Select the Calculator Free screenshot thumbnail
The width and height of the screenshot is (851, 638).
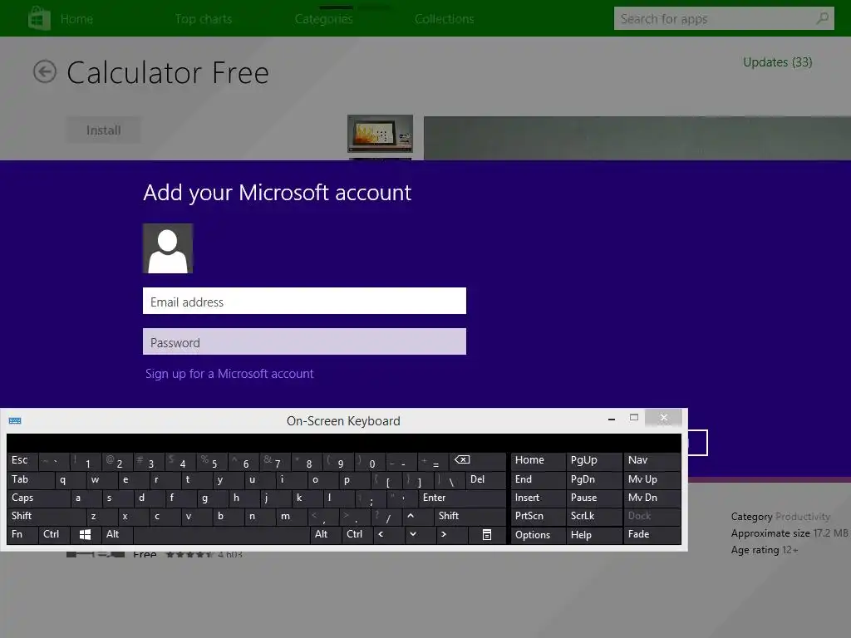380,134
